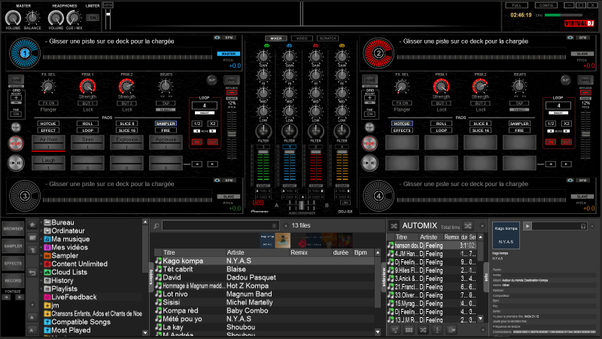
Task: Click the deck 2 red jog wheel
Action: click(x=379, y=53)
